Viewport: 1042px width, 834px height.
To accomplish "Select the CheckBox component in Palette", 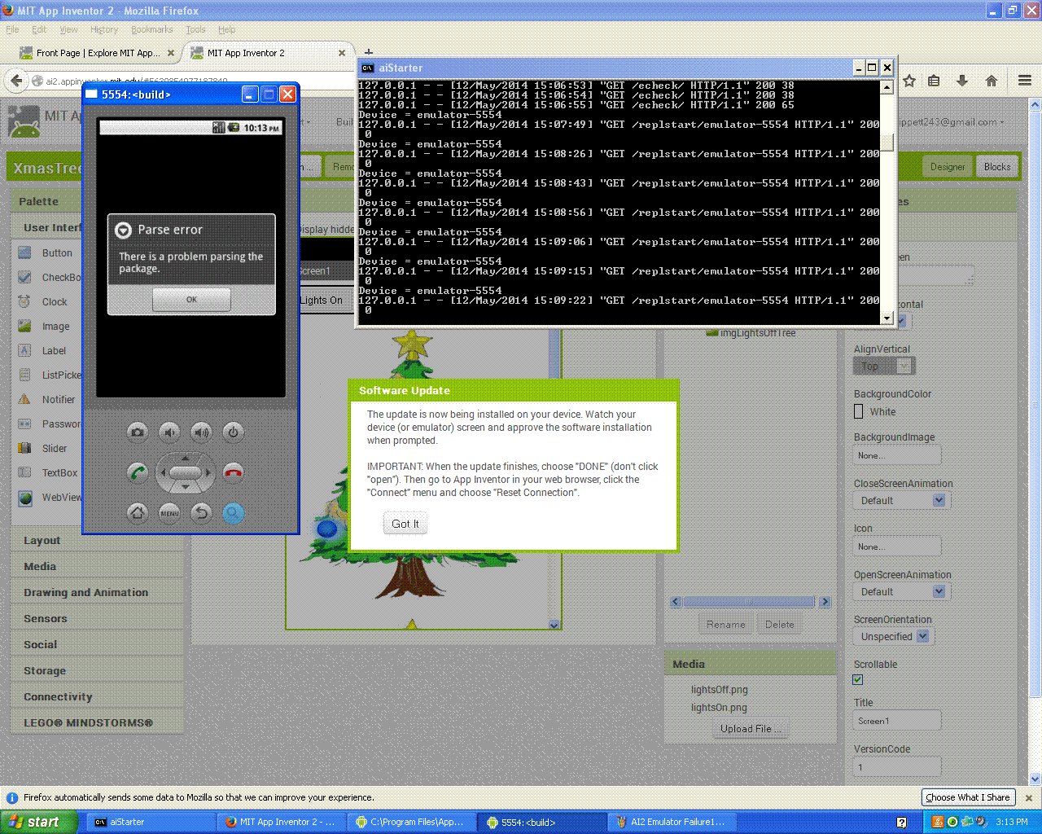I will point(50,278).
